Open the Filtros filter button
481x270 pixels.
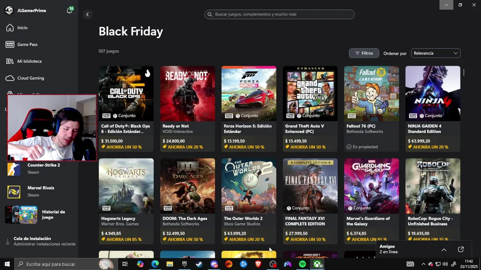pyautogui.click(x=364, y=53)
